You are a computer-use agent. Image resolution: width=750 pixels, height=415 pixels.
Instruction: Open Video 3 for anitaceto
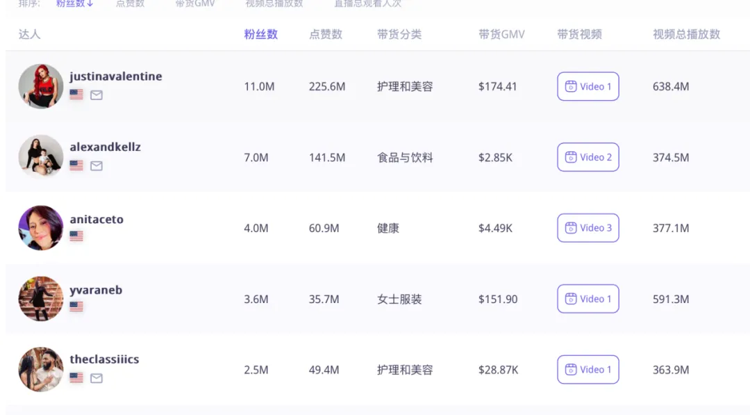pos(587,228)
